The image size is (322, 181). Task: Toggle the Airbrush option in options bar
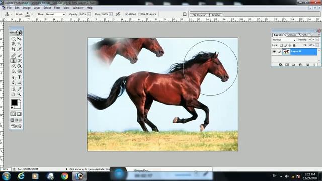coord(118,14)
